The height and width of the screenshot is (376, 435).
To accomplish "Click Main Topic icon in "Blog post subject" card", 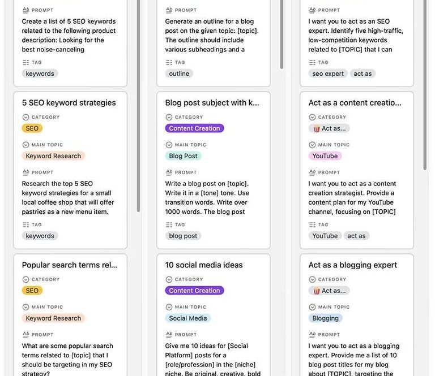I will pyautogui.click(x=169, y=145).
